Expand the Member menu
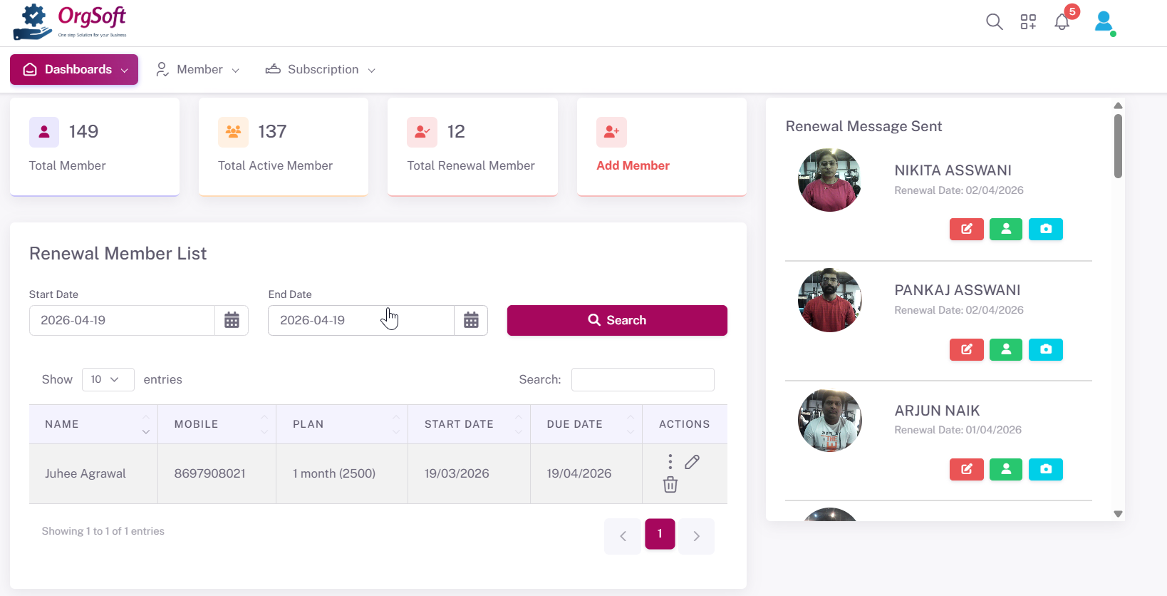 [x=197, y=69]
